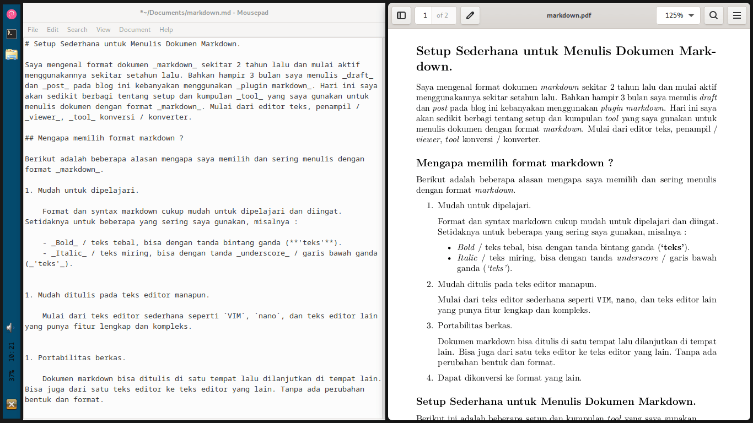Click the PDF heading 'Mengapa memilih format markdown ?'
The height and width of the screenshot is (423, 753).
[515, 162]
